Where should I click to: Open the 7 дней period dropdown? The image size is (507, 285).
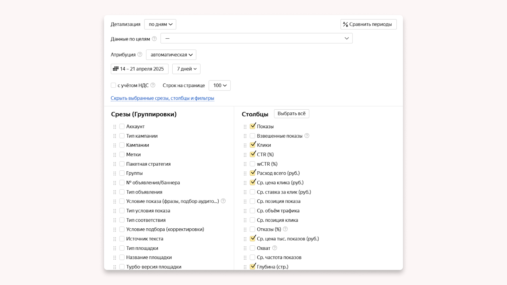(x=186, y=69)
